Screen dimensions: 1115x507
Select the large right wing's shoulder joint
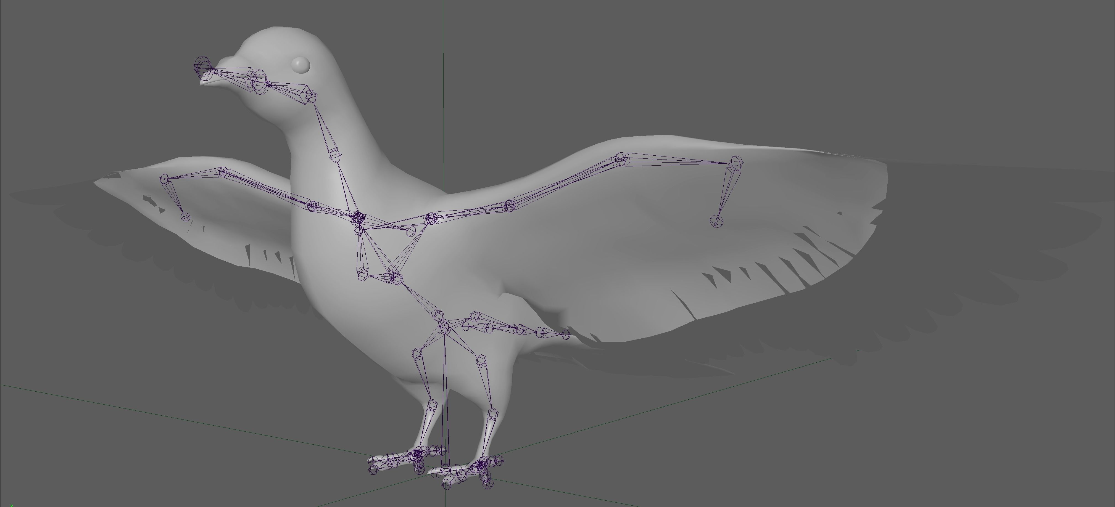pyautogui.click(x=431, y=219)
